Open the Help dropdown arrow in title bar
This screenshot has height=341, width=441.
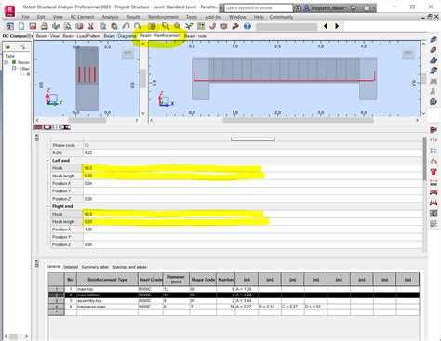[374, 8]
